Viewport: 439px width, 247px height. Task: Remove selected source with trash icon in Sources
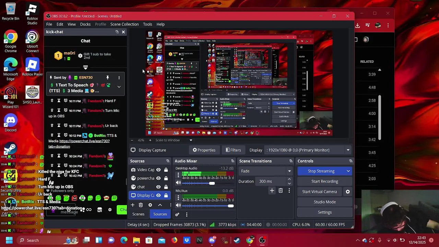[141, 205]
